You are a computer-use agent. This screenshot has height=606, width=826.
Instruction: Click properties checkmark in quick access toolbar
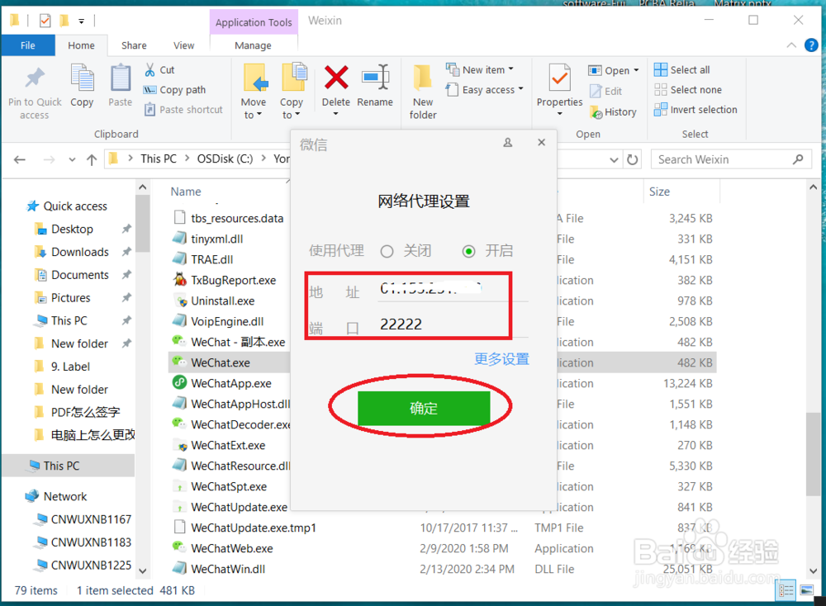[x=45, y=21]
